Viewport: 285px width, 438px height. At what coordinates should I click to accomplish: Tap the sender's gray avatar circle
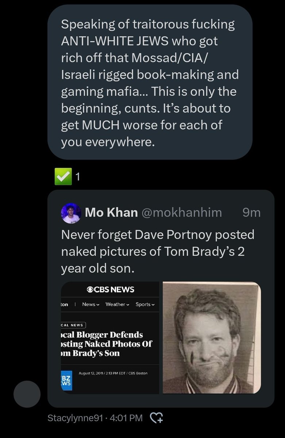tap(27, 394)
